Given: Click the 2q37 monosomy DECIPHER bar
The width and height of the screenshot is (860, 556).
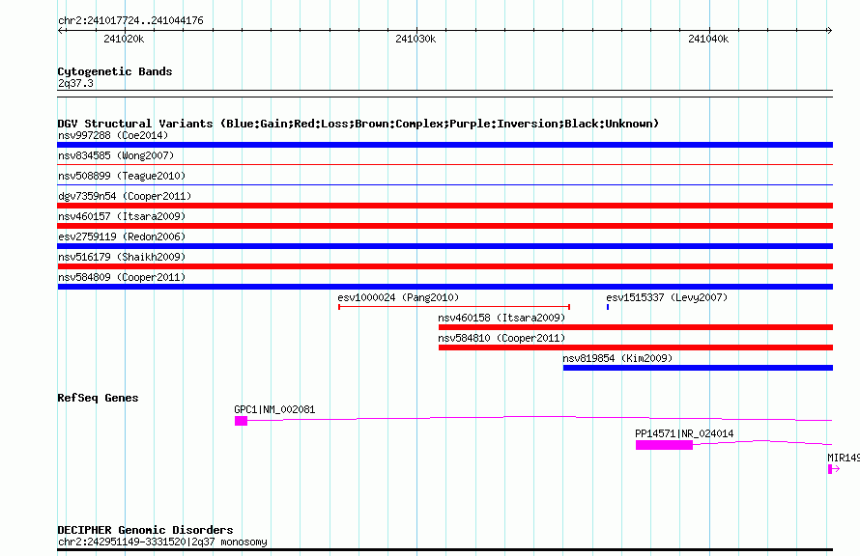Looking at the screenshot, I should (444, 549).
